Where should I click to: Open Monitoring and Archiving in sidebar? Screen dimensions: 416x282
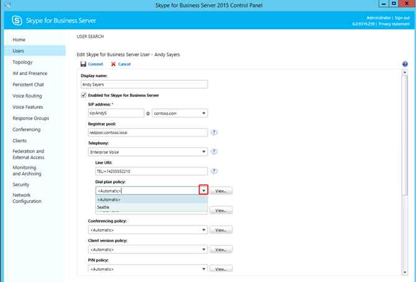[x=27, y=171]
